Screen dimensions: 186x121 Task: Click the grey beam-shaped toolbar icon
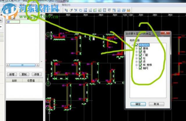pos(109,10)
